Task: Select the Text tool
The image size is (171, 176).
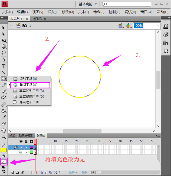Action: pos(4,66)
